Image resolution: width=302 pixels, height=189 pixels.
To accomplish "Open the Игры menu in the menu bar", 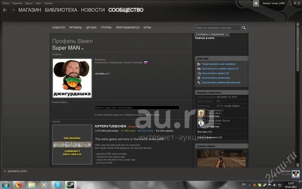I will pos(38,3).
